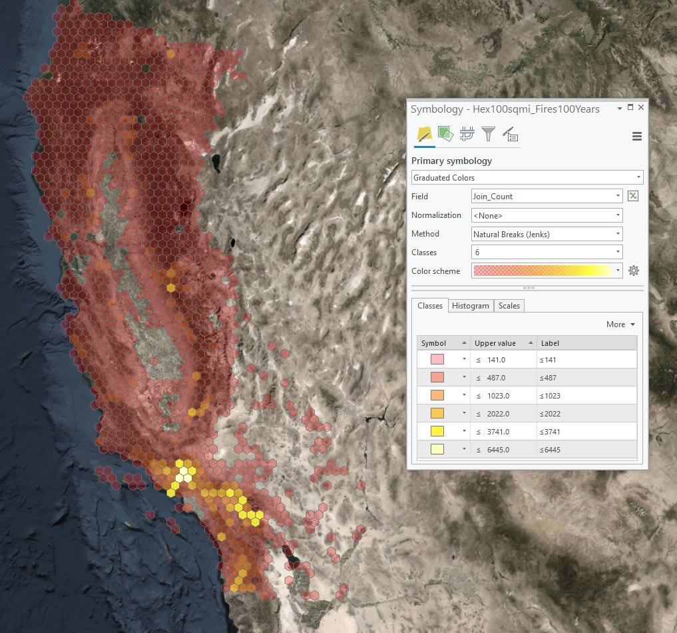Open symbol dropdown arrow for ≤3741 row
This screenshot has width=677, height=633.
pyautogui.click(x=464, y=431)
